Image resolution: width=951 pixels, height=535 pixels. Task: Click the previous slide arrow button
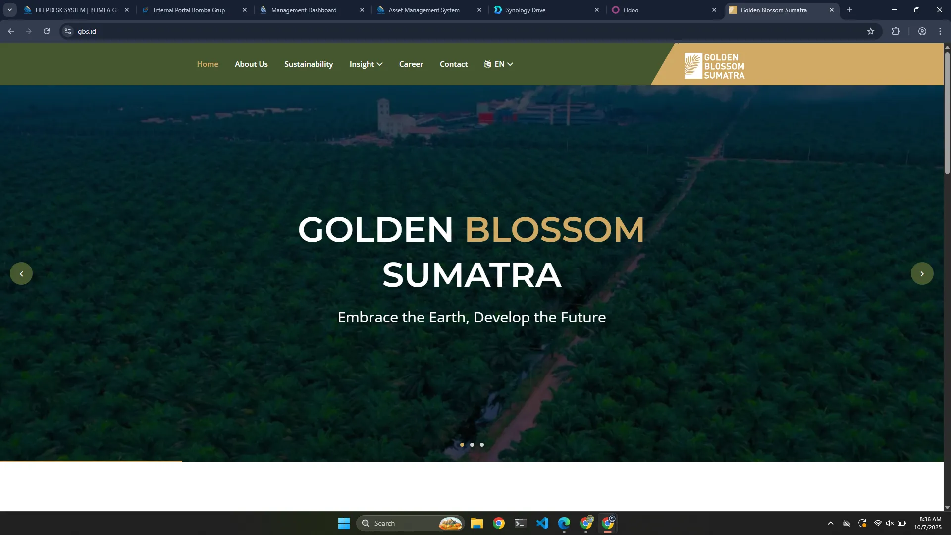coord(21,273)
